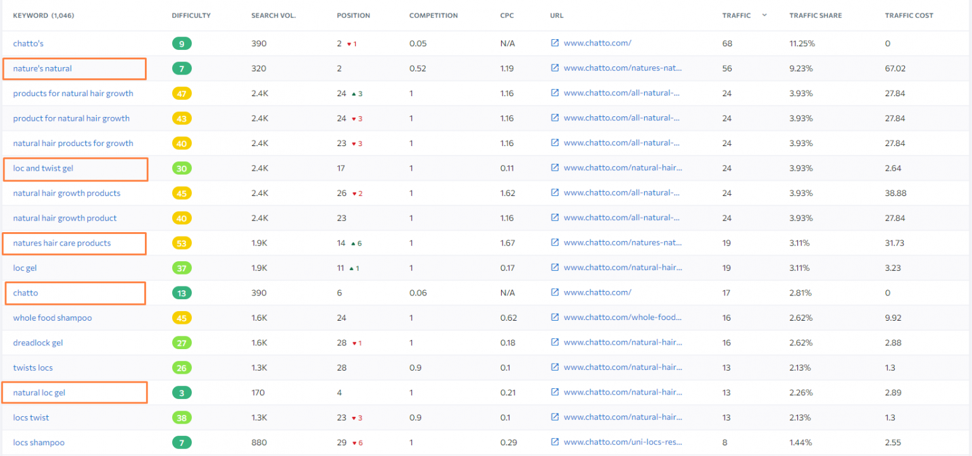Click the Traffic Cost column header
972x456 pixels.
coord(909,16)
